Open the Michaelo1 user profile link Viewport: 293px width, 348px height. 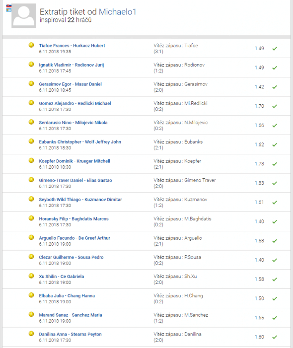pyautogui.click(x=117, y=12)
